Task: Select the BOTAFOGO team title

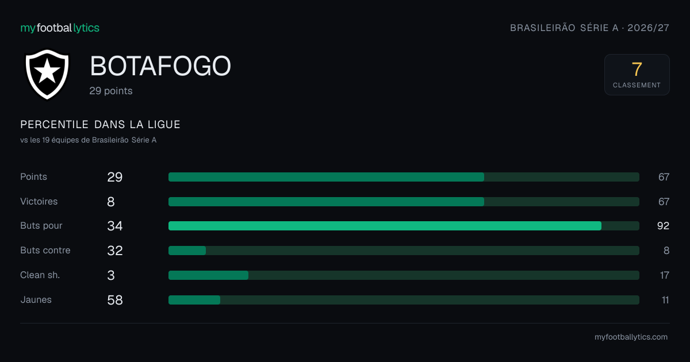Action: (160, 67)
